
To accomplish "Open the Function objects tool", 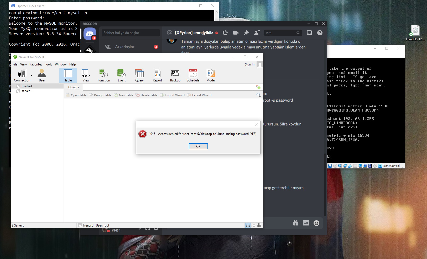I will [x=104, y=75].
